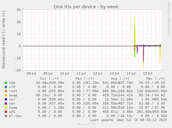Click the lime home legend color swatch
This screenshot has width=172, height=128.
coord(6,108)
